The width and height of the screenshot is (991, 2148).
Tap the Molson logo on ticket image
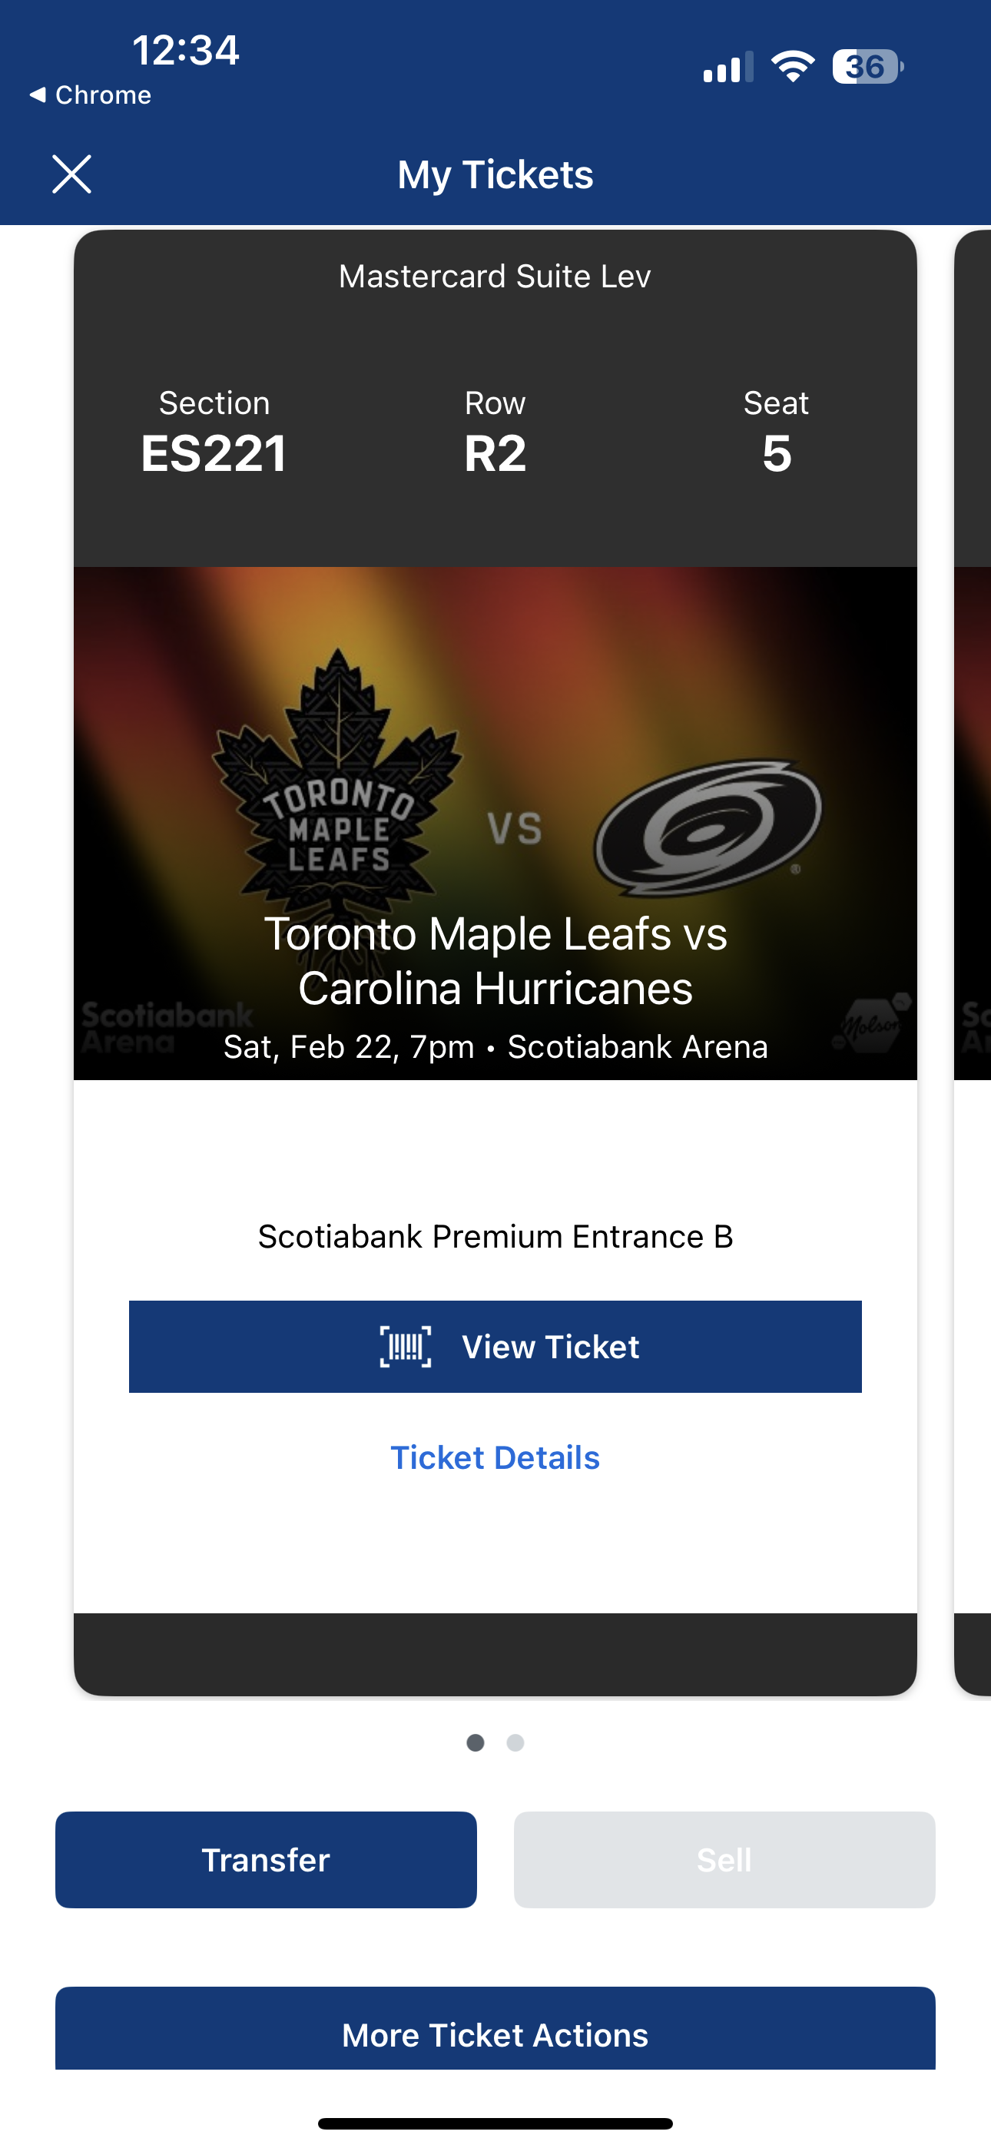click(871, 1024)
